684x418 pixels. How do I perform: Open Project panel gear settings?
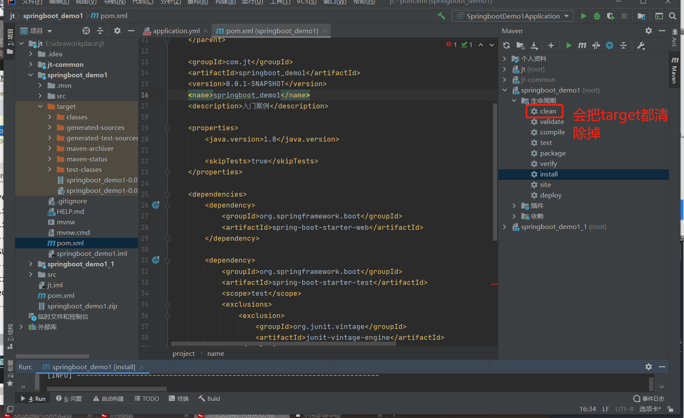117,31
